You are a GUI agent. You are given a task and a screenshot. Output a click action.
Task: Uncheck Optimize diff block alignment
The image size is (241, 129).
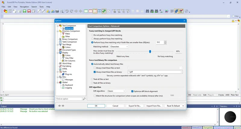pos(132,91)
